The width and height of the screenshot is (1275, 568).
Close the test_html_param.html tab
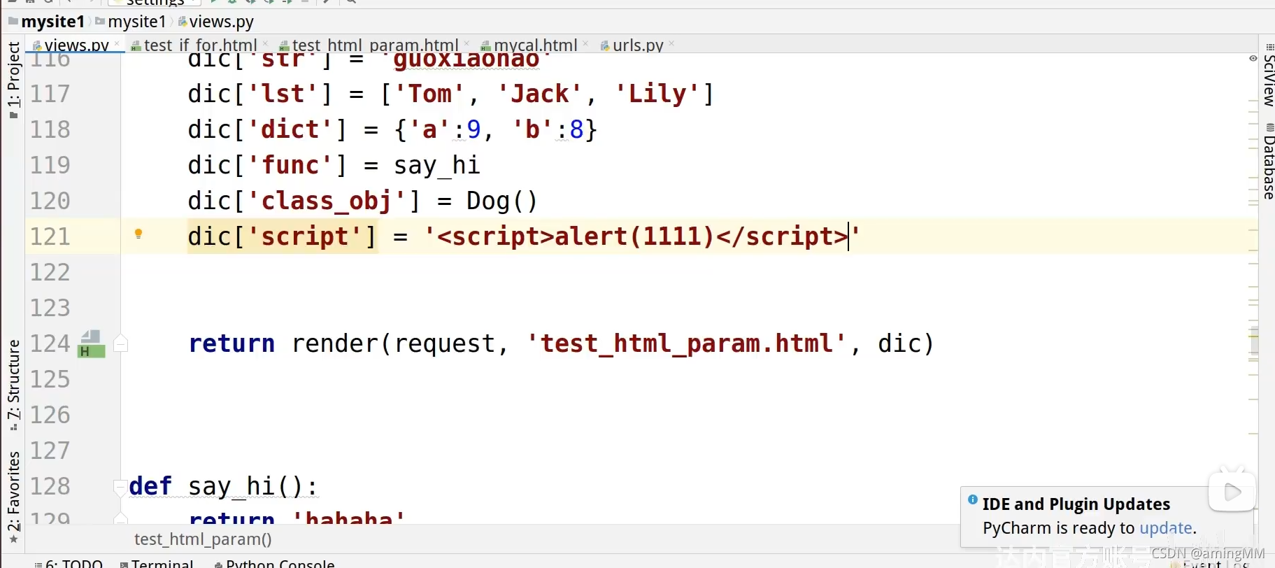coord(466,44)
